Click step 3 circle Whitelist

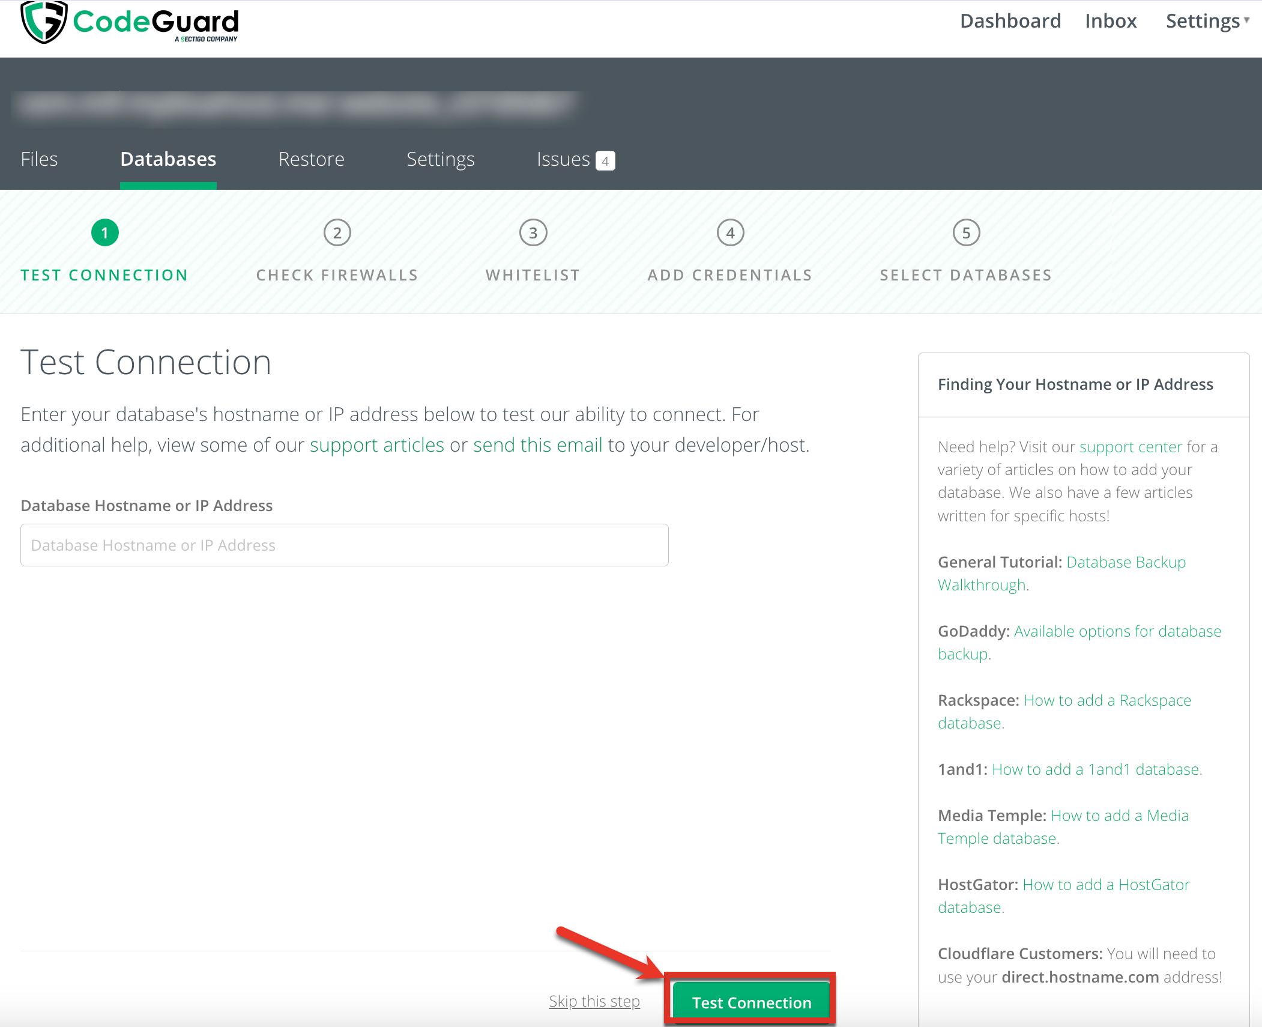click(x=533, y=233)
